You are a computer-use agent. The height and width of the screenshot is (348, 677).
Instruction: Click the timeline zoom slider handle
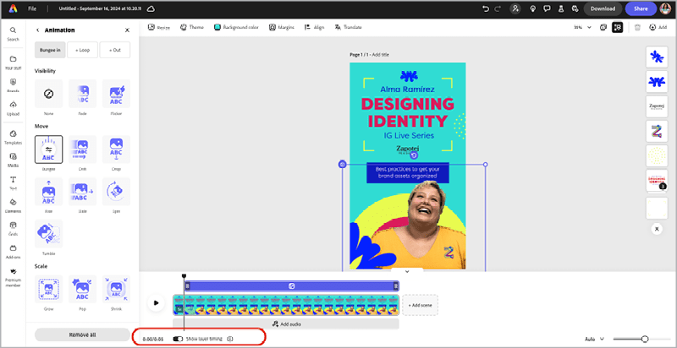coord(645,339)
